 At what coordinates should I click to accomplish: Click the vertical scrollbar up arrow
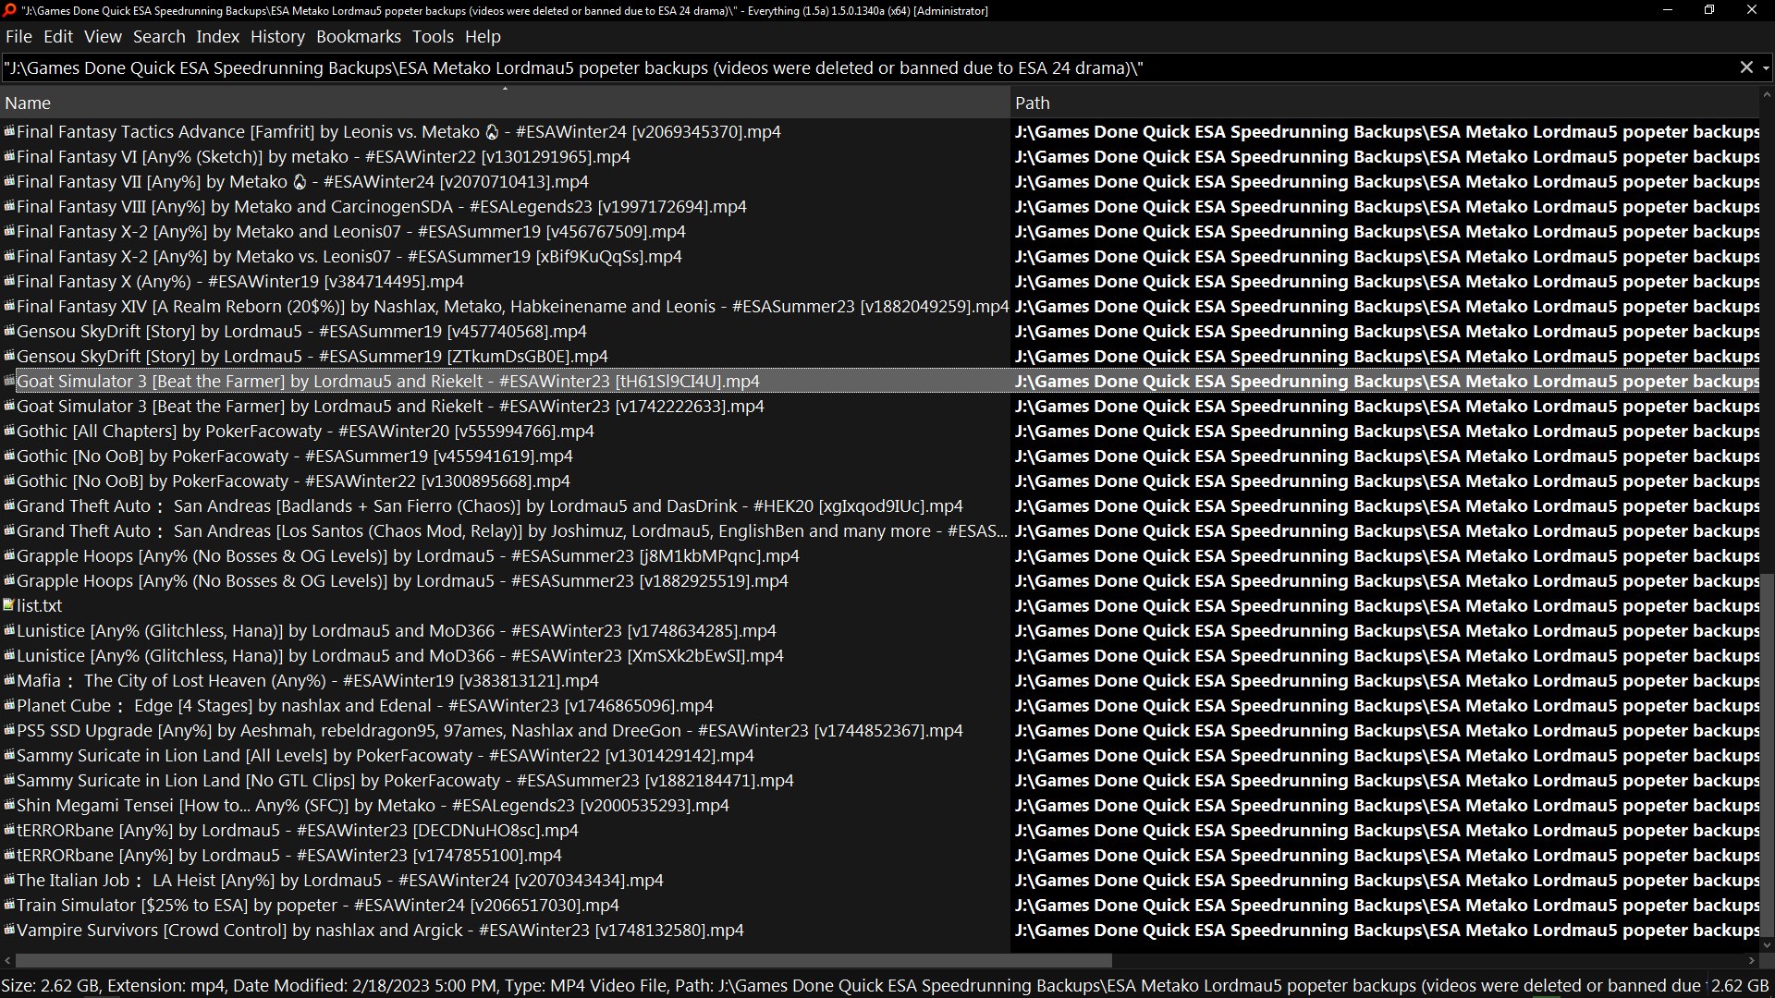tap(1767, 95)
